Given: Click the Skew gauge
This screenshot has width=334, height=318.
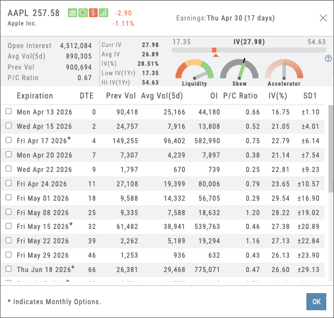Looking at the screenshot, I should pyautogui.click(x=239, y=71).
